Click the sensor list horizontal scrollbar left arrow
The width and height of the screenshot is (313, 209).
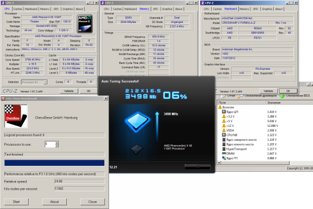219,163
